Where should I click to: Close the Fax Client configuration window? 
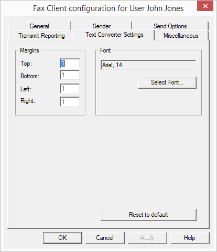205,6
